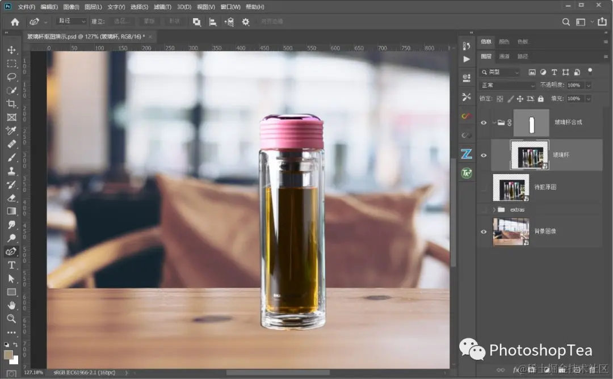Viewport: 613px width, 379px height.
Task: Click the Home icon in options bar
Action: click(15, 22)
